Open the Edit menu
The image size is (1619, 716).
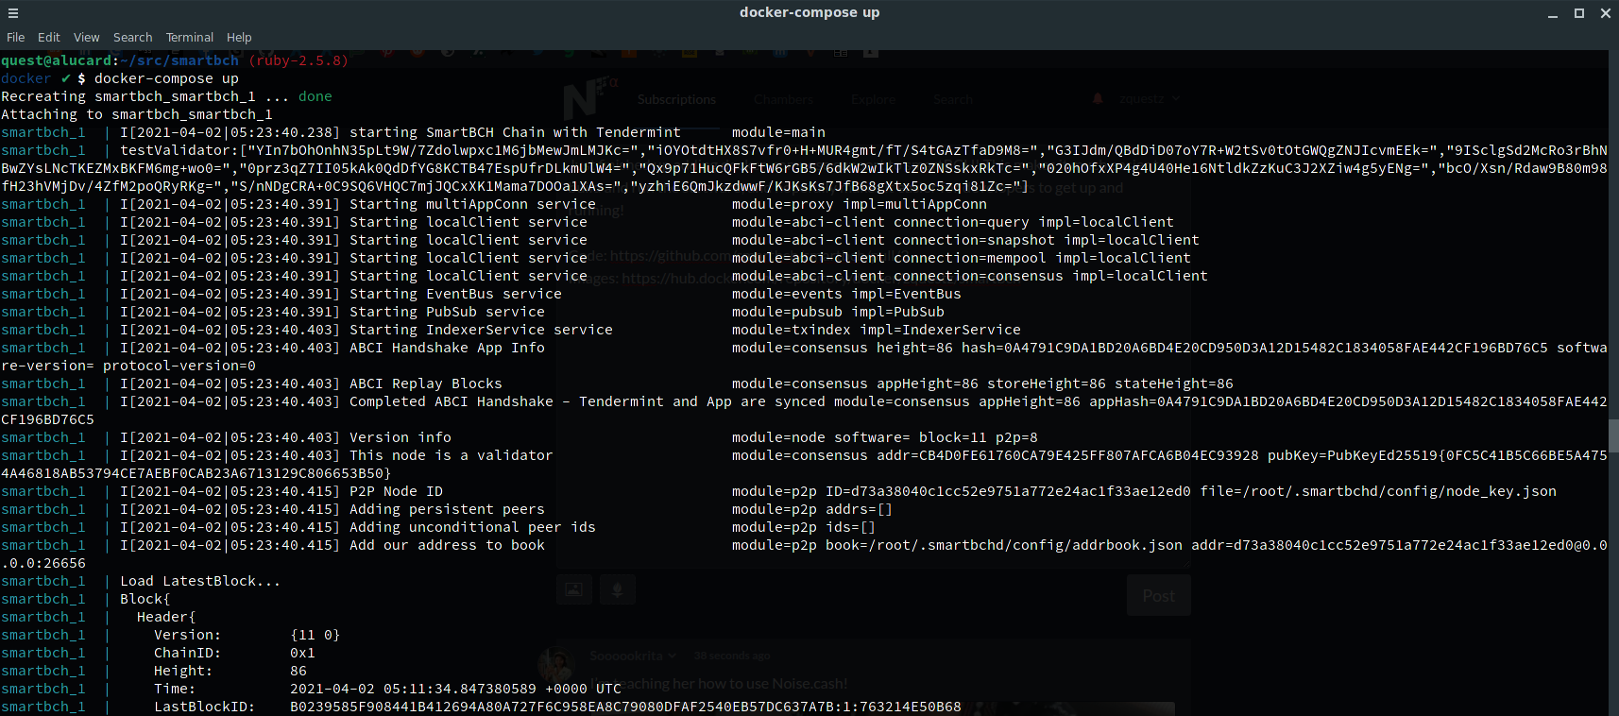[x=49, y=38]
